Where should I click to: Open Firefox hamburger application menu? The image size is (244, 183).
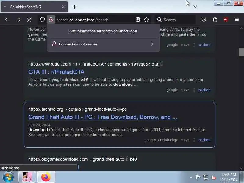pos(237,20)
